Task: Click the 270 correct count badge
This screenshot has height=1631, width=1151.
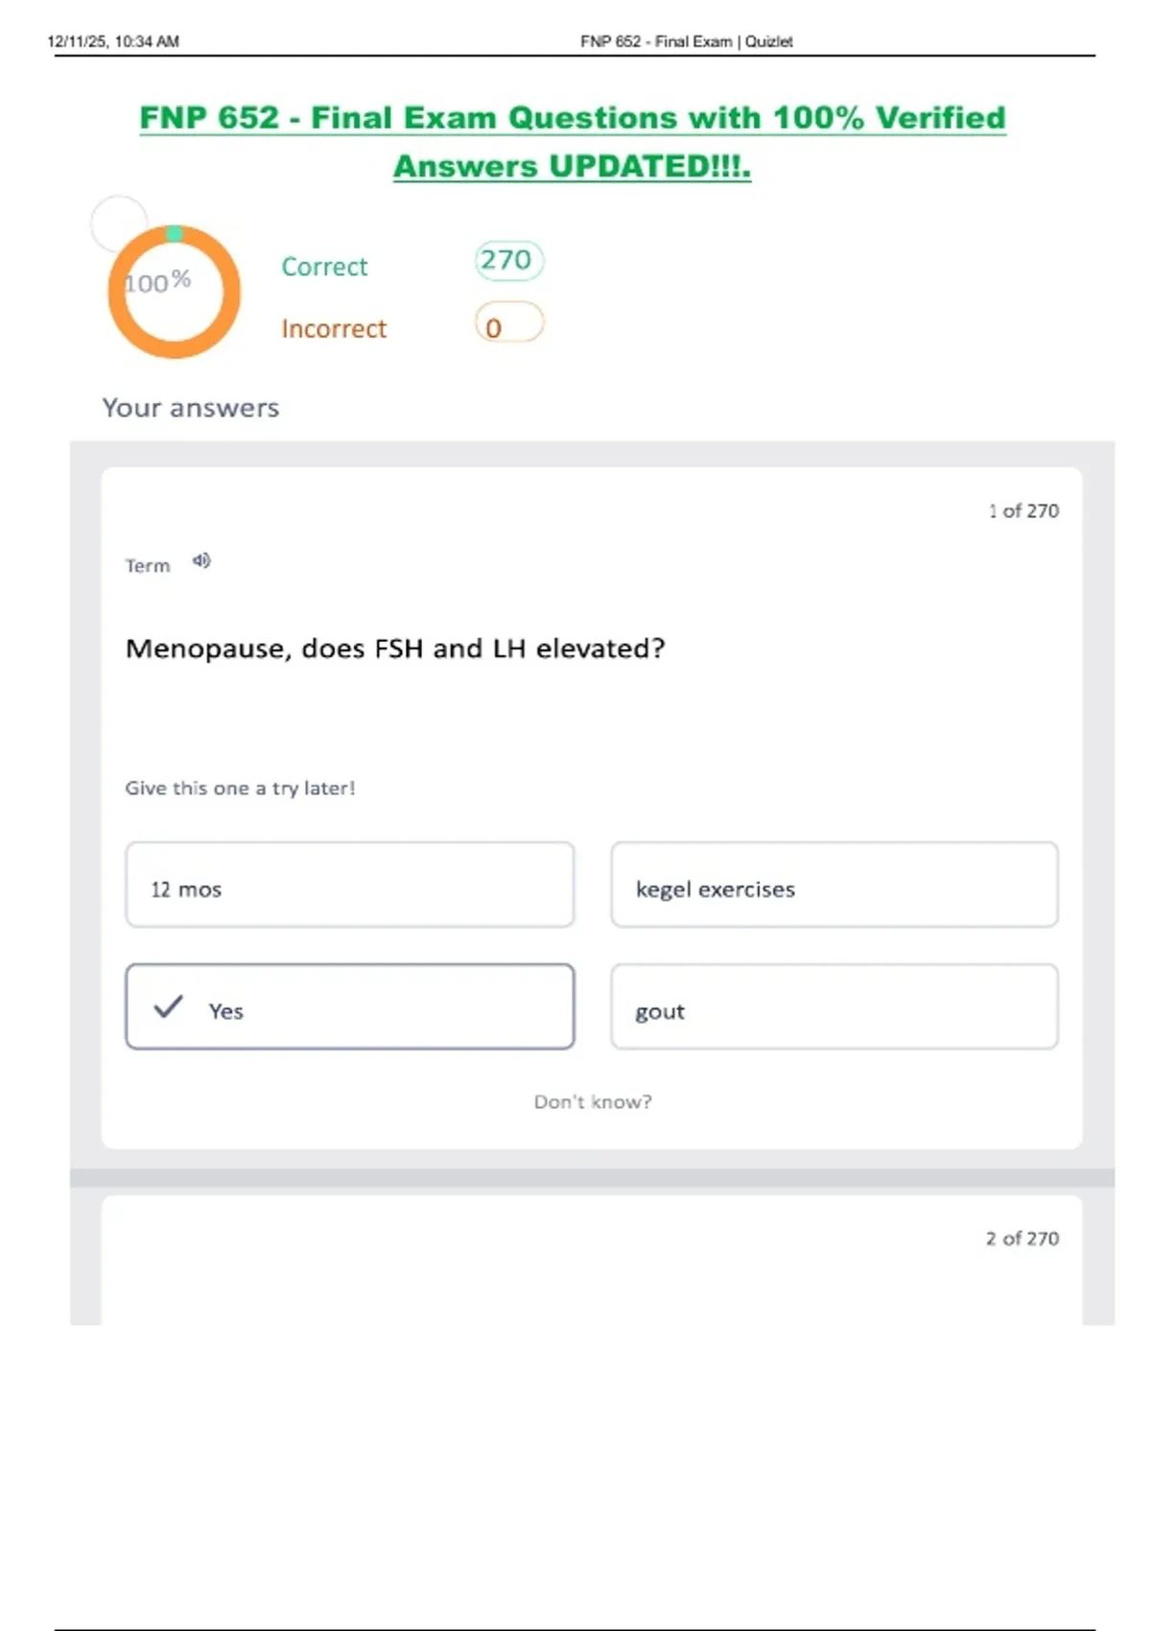Action: point(507,261)
